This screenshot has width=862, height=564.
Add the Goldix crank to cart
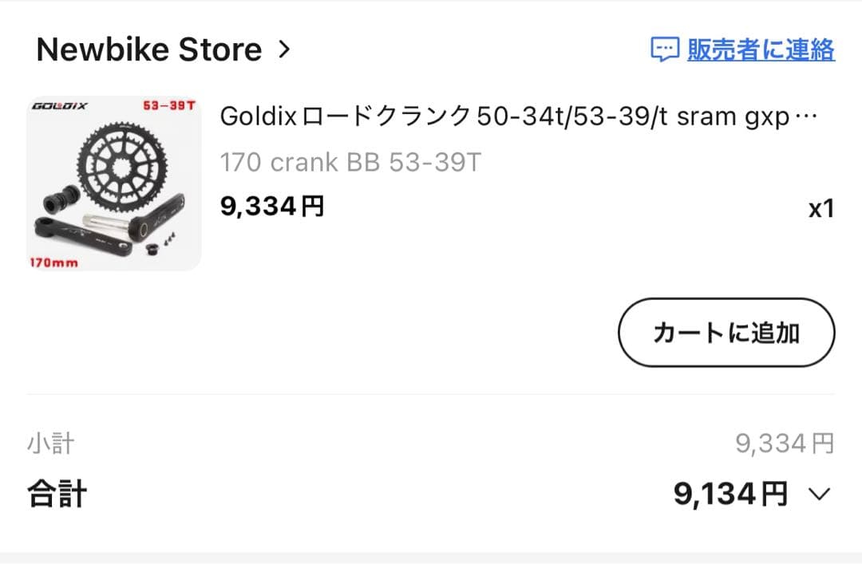tap(725, 333)
